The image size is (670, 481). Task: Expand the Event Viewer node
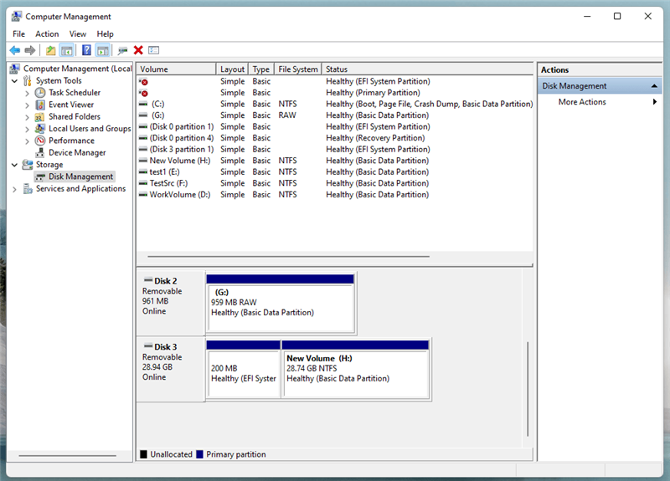pos(27,105)
